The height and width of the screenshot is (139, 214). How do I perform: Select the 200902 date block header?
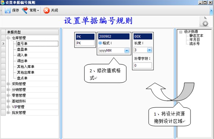point(114,36)
